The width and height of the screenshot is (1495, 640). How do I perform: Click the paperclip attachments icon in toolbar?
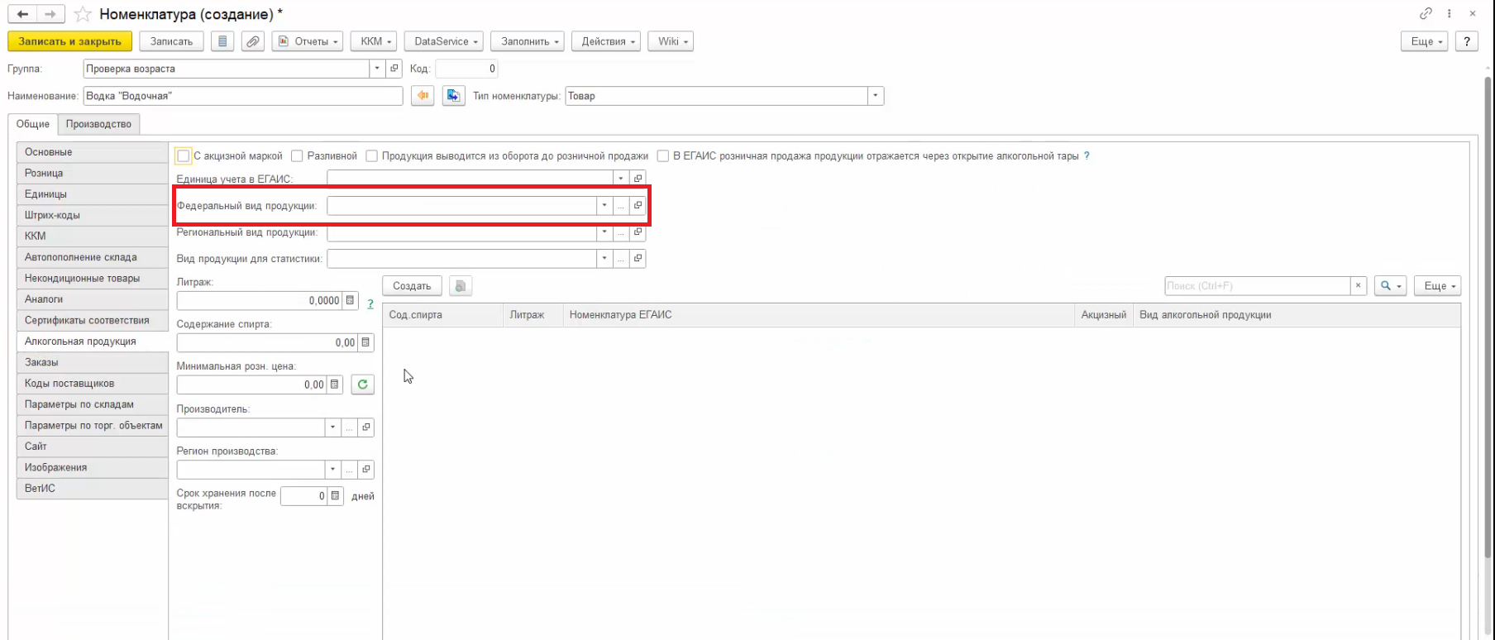(253, 41)
